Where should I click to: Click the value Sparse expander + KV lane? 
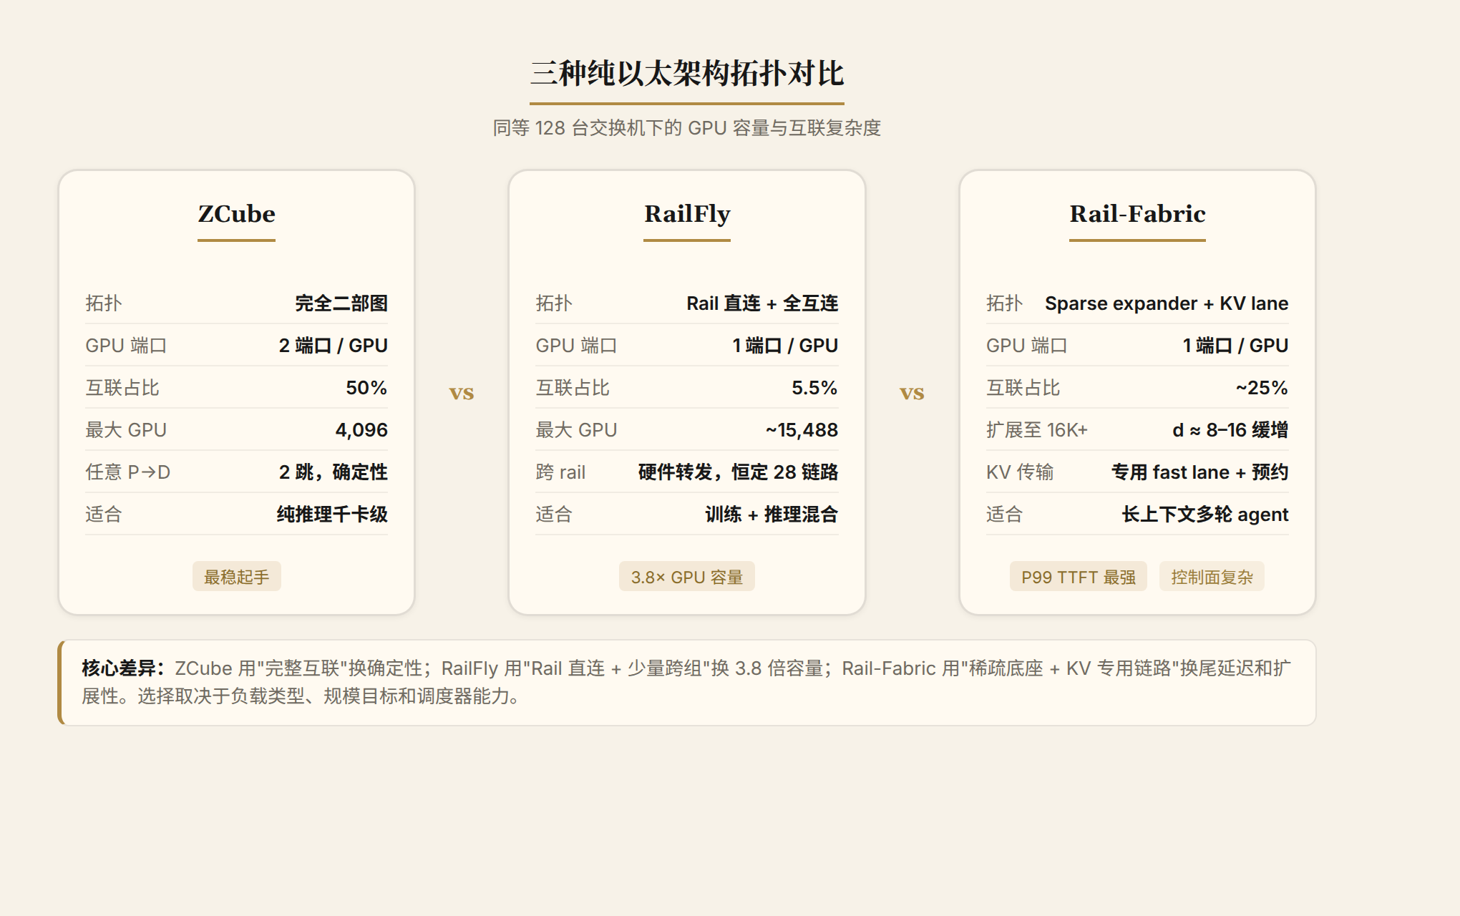coord(1167,303)
